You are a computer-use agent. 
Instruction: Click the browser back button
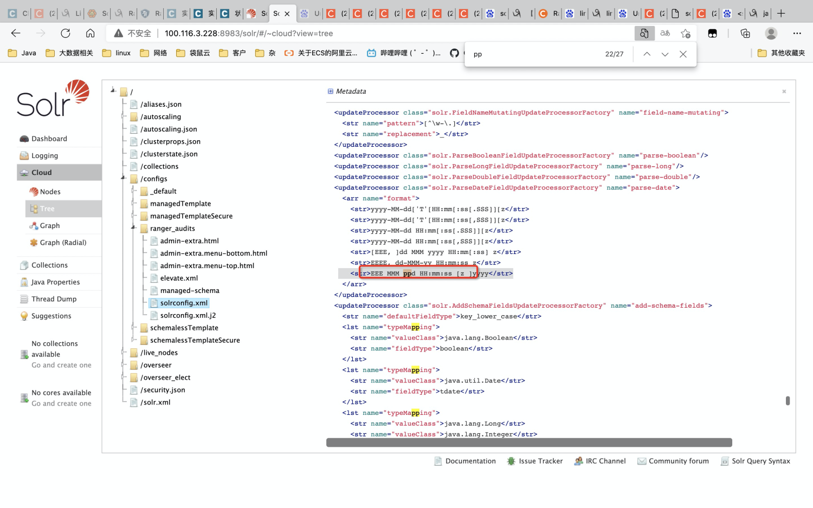click(x=16, y=33)
